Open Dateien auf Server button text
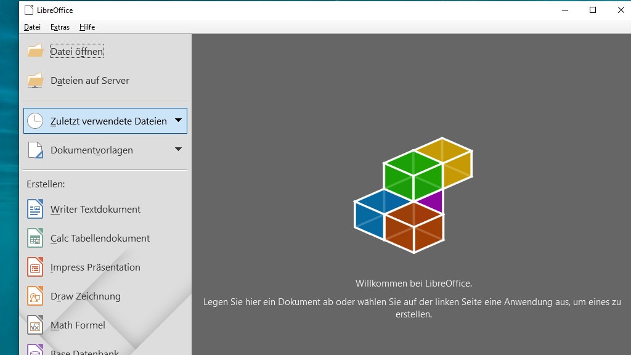The height and width of the screenshot is (355, 631). (90, 81)
